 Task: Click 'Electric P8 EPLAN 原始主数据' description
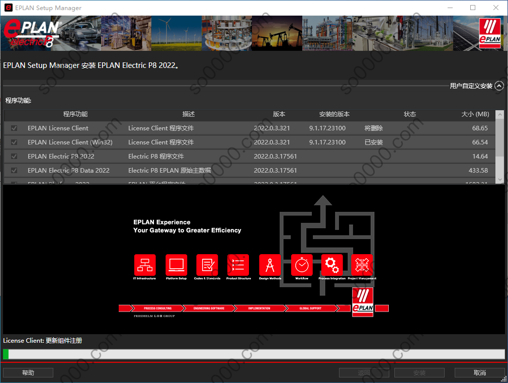click(x=170, y=170)
